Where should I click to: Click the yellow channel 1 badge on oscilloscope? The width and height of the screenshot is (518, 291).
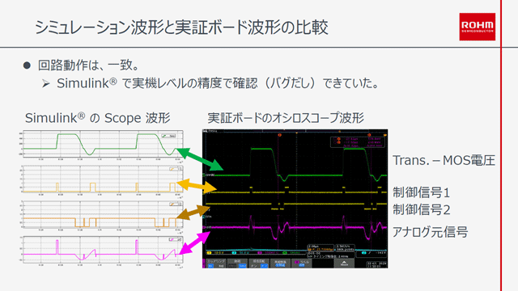click(x=209, y=253)
